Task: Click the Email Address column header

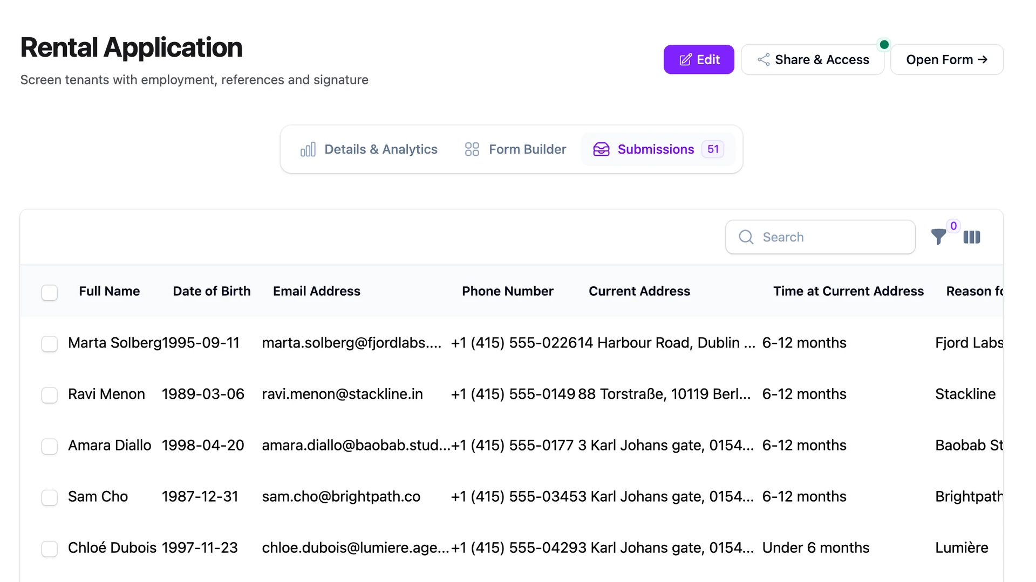Action: tap(316, 291)
